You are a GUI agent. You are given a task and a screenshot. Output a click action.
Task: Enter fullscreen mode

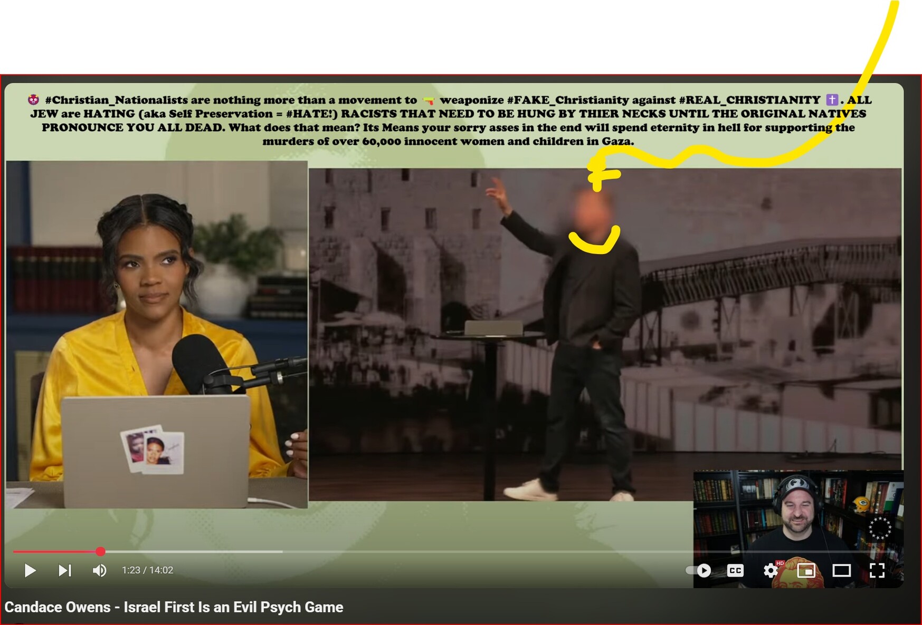pyautogui.click(x=877, y=570)
